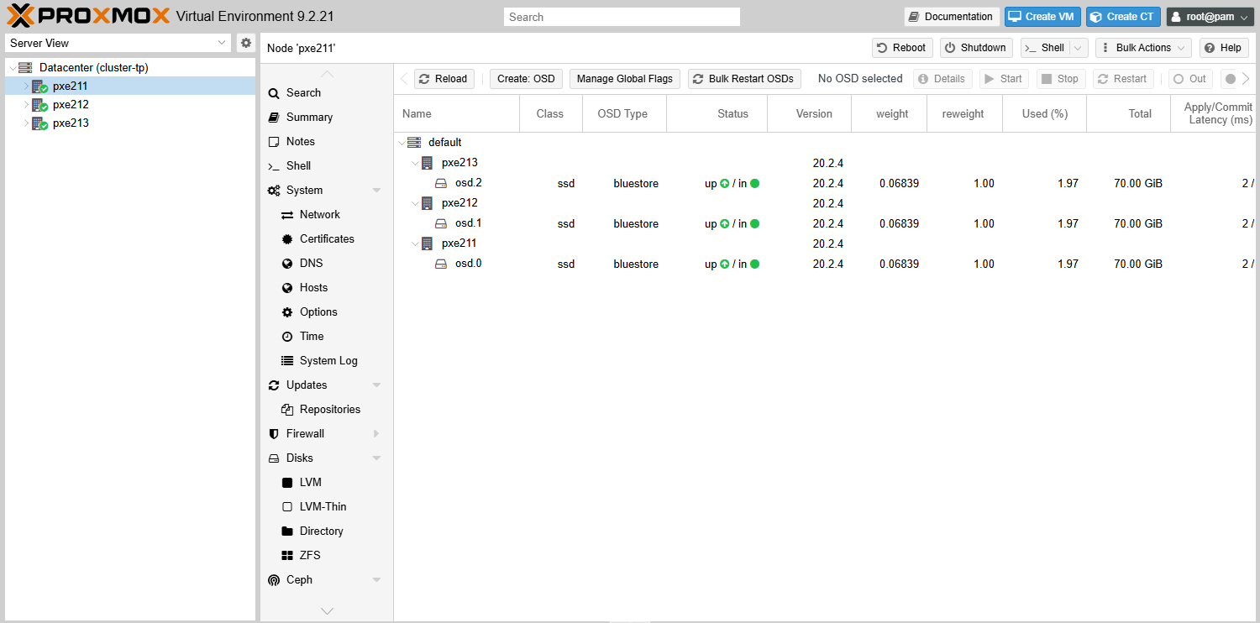
Task: Open the root@pam user menu
Action: [x=1210, y=17]
